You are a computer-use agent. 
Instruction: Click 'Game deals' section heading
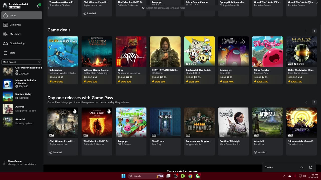pos(59,30)
